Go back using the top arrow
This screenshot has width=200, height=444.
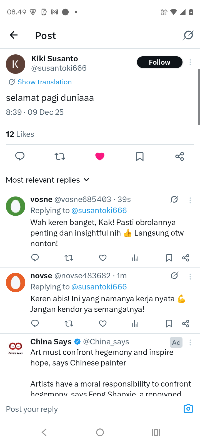tap(14, 35)
